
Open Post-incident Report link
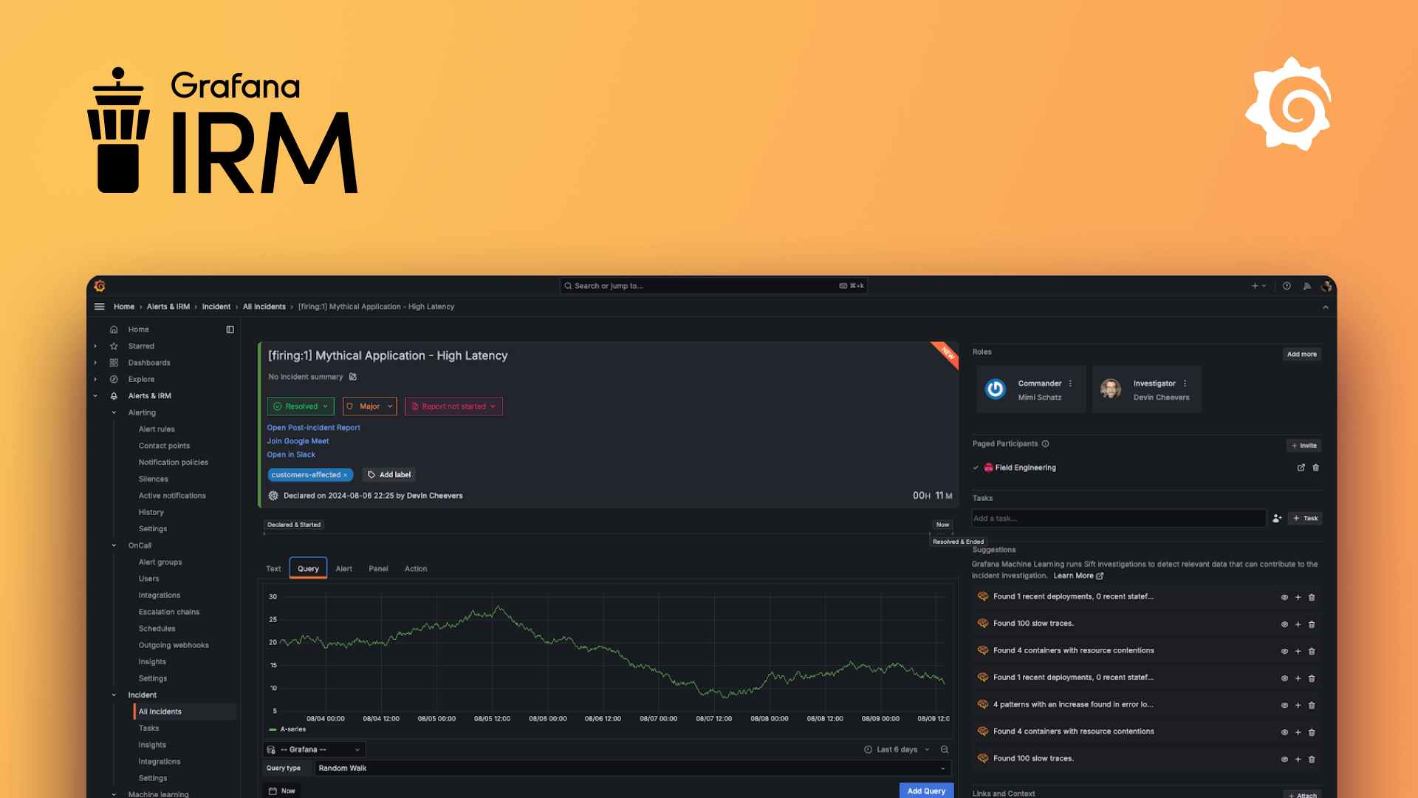[313, 427]
